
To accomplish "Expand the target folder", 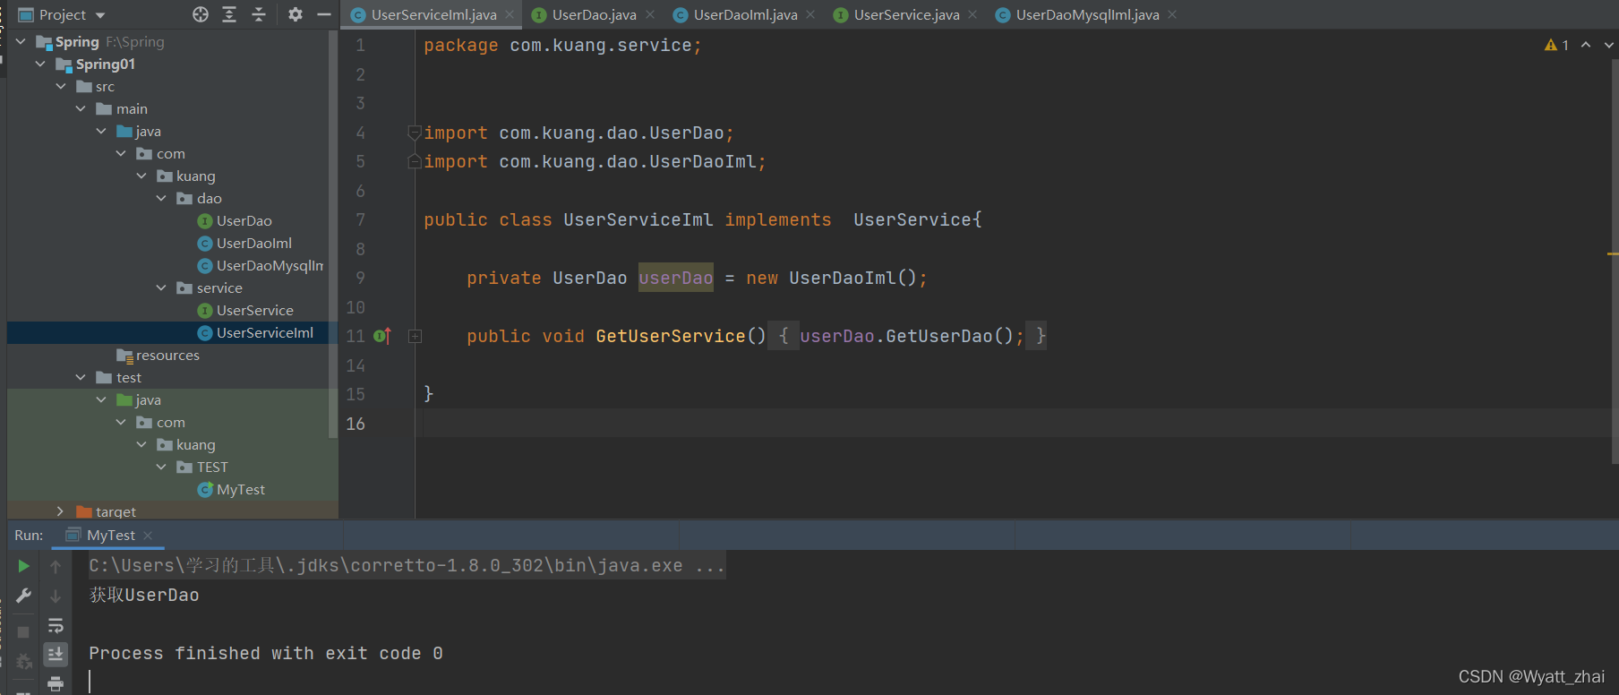I will point(61,511).
